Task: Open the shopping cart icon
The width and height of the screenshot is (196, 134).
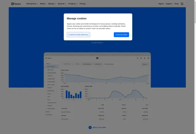Action: tap(182, 4)
